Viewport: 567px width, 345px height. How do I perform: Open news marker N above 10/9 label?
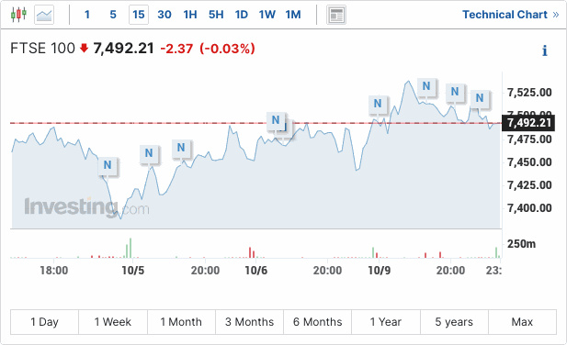[x=378, y=104]
